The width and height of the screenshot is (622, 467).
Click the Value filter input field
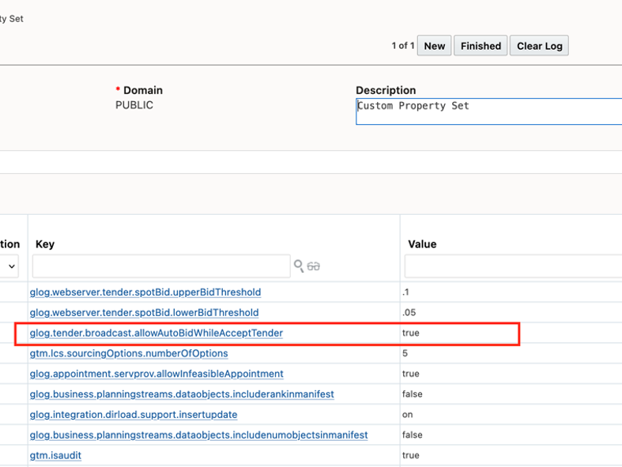click(x=513, y=266)
